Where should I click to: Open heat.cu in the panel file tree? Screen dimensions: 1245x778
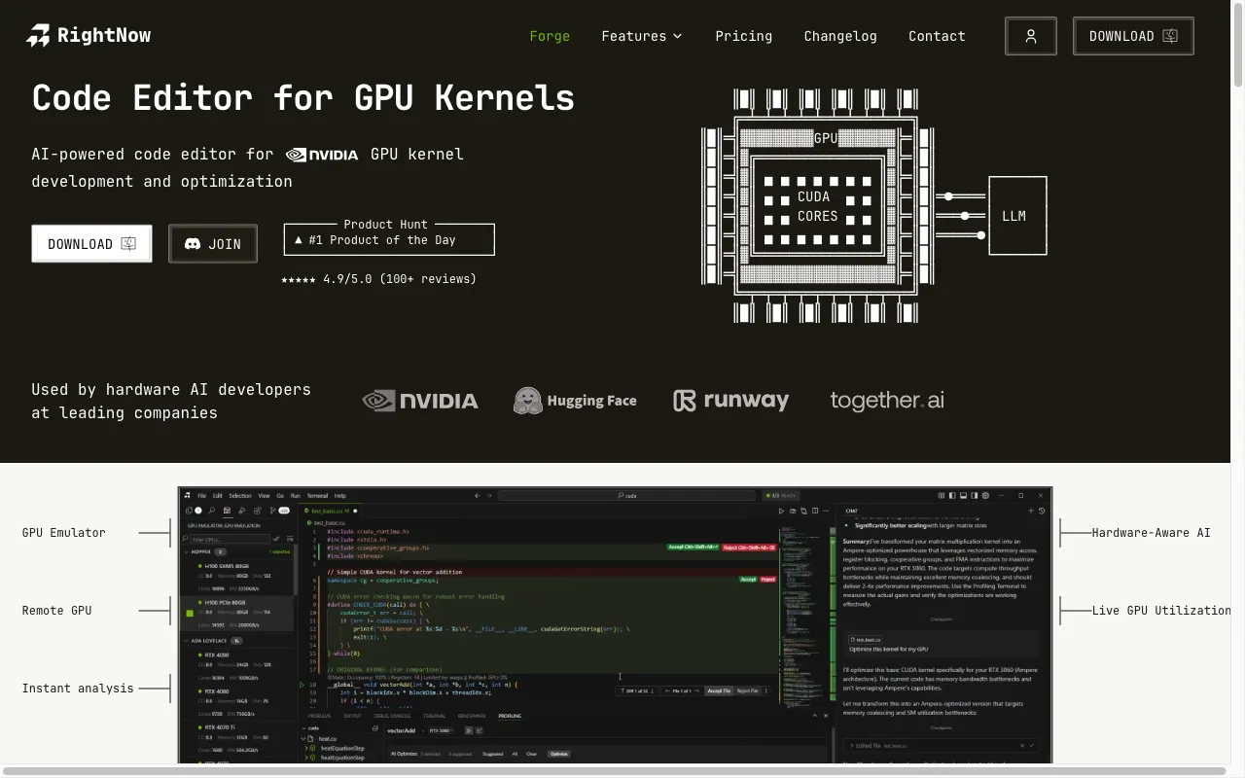327,739
